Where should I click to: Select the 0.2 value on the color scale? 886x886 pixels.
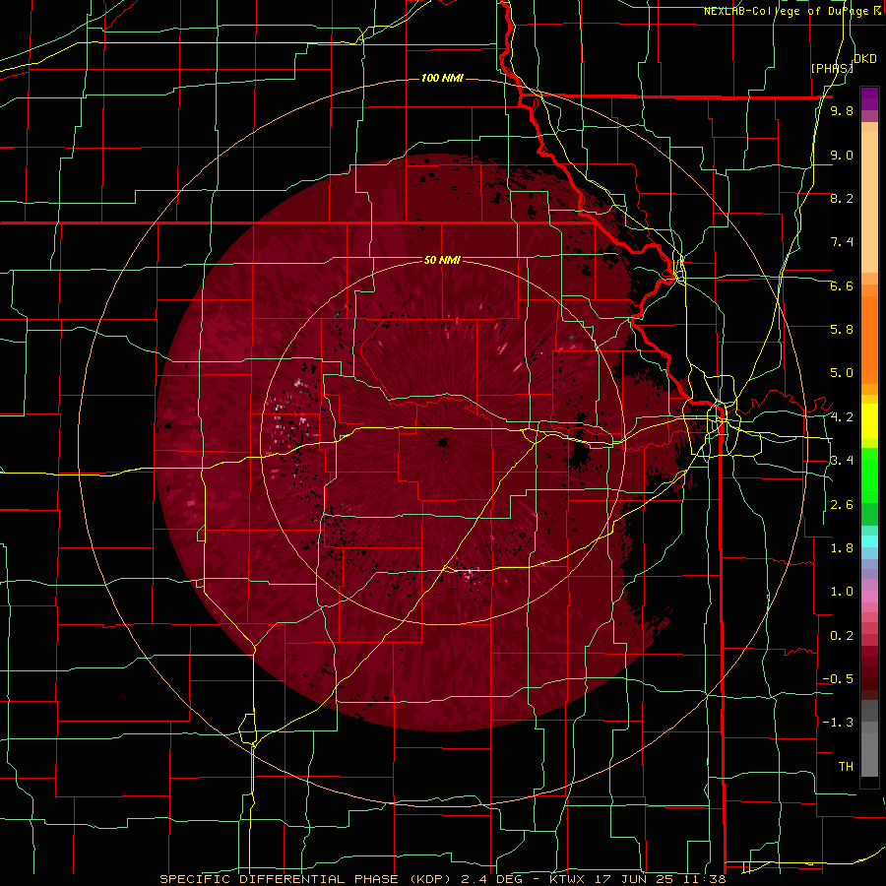coord(842,636)
